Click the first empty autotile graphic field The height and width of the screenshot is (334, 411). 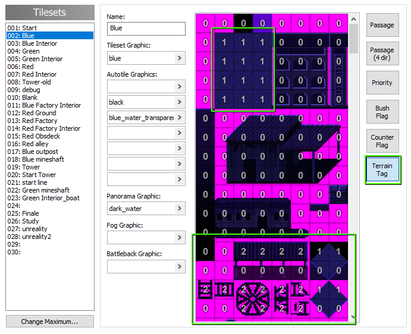pos(141,87)
